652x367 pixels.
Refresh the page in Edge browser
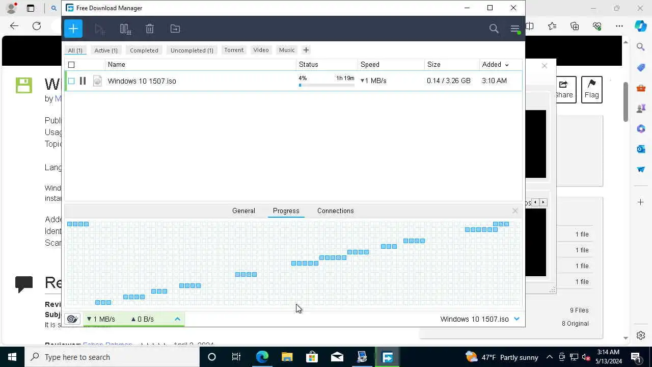click(37, 26)
